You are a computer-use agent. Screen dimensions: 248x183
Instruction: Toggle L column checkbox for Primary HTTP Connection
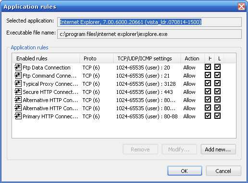[217, 116]
